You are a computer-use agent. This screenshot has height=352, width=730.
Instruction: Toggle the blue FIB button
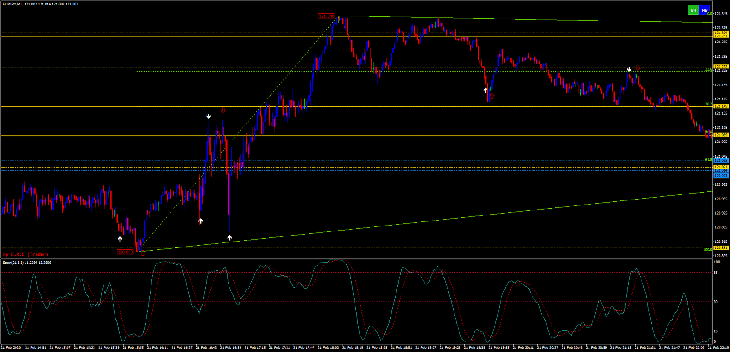(x=704, y=10)
